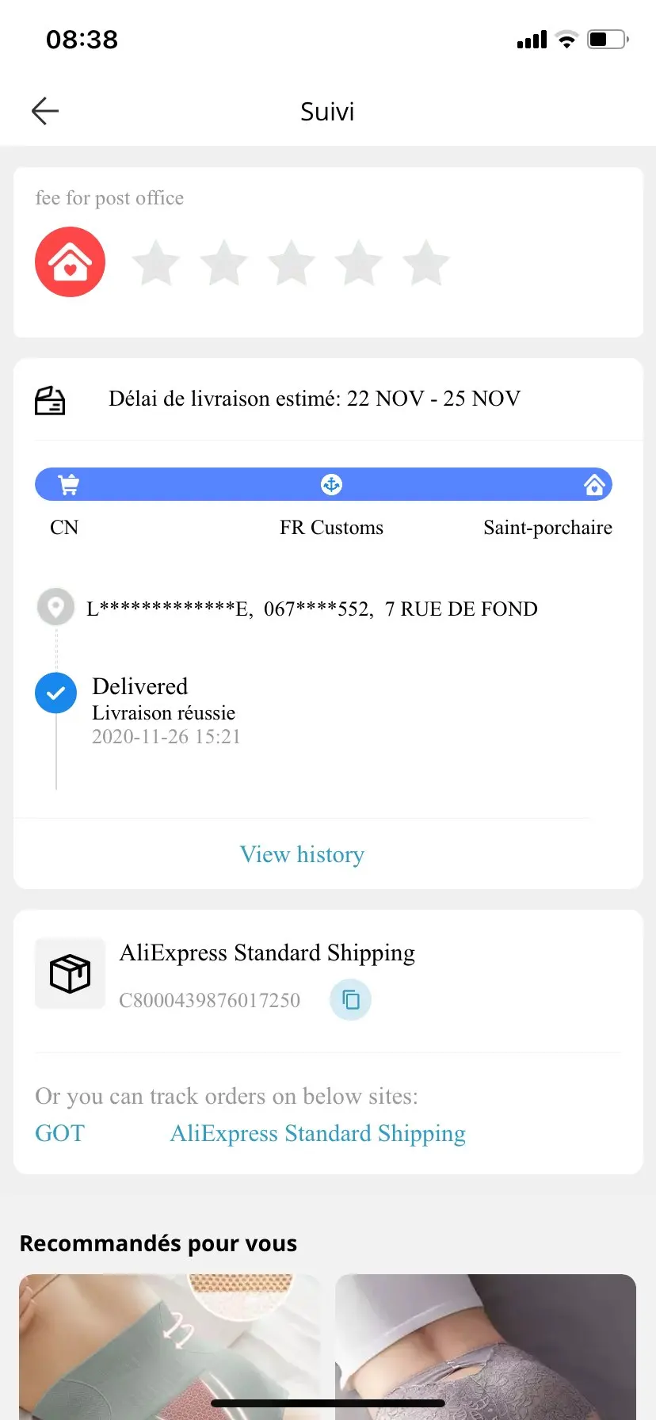The image size is (656, 1420).
Task: Rate one star for post office
Action: point(156,263)
